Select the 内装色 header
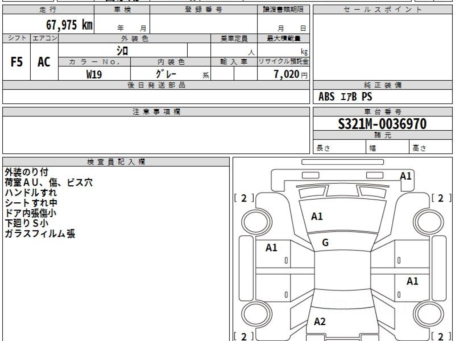The width and height of the screenshot is (455, 341). tap(171, 62)
